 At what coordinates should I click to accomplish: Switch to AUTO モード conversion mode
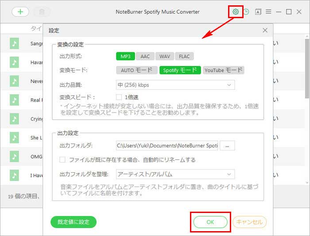pos(136,70)
